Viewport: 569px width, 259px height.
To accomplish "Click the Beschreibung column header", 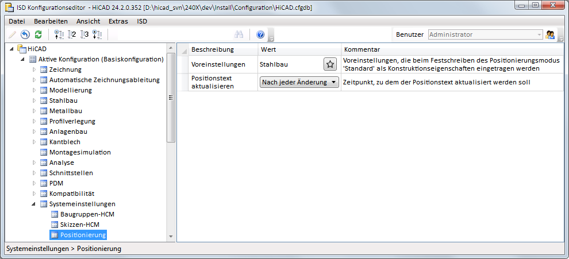I will pos(223,49).
